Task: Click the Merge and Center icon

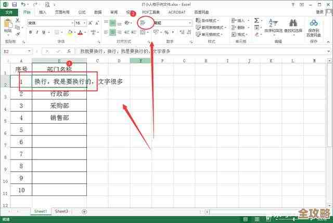Action: tap(144, 32)
